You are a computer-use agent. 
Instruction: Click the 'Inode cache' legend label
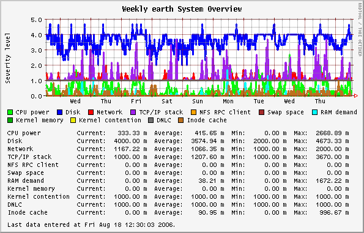pos(207,120)
